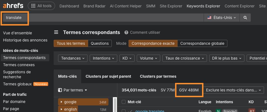Toggle the hamburger sidebar menu icon
Image resolution: width=267 pixels, height=112 pixels.
(x=56, y=32)
